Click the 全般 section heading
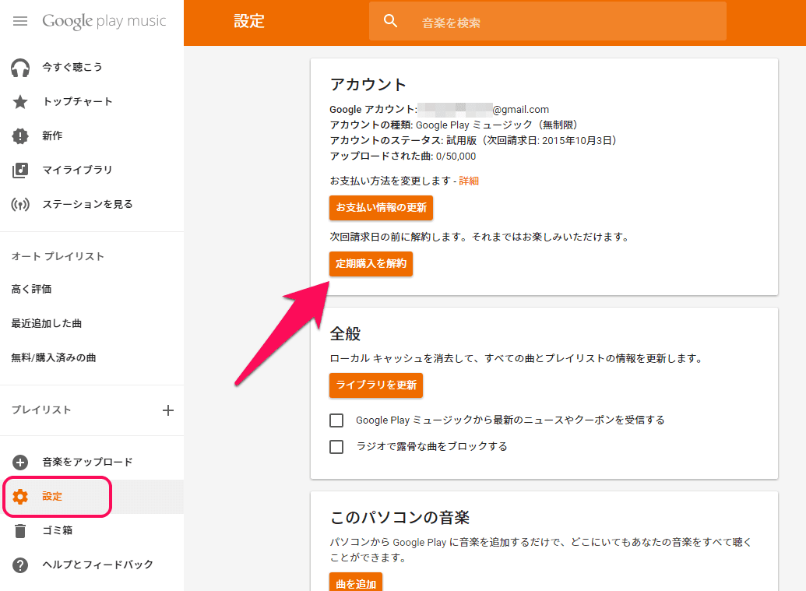The image size is (806, 591). pyautogui.click(x=345, y=334)
